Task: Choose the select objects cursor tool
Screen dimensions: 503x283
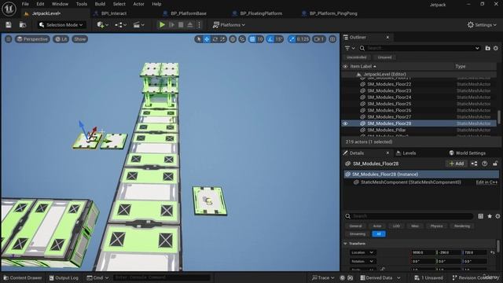Action: [199, 39]
